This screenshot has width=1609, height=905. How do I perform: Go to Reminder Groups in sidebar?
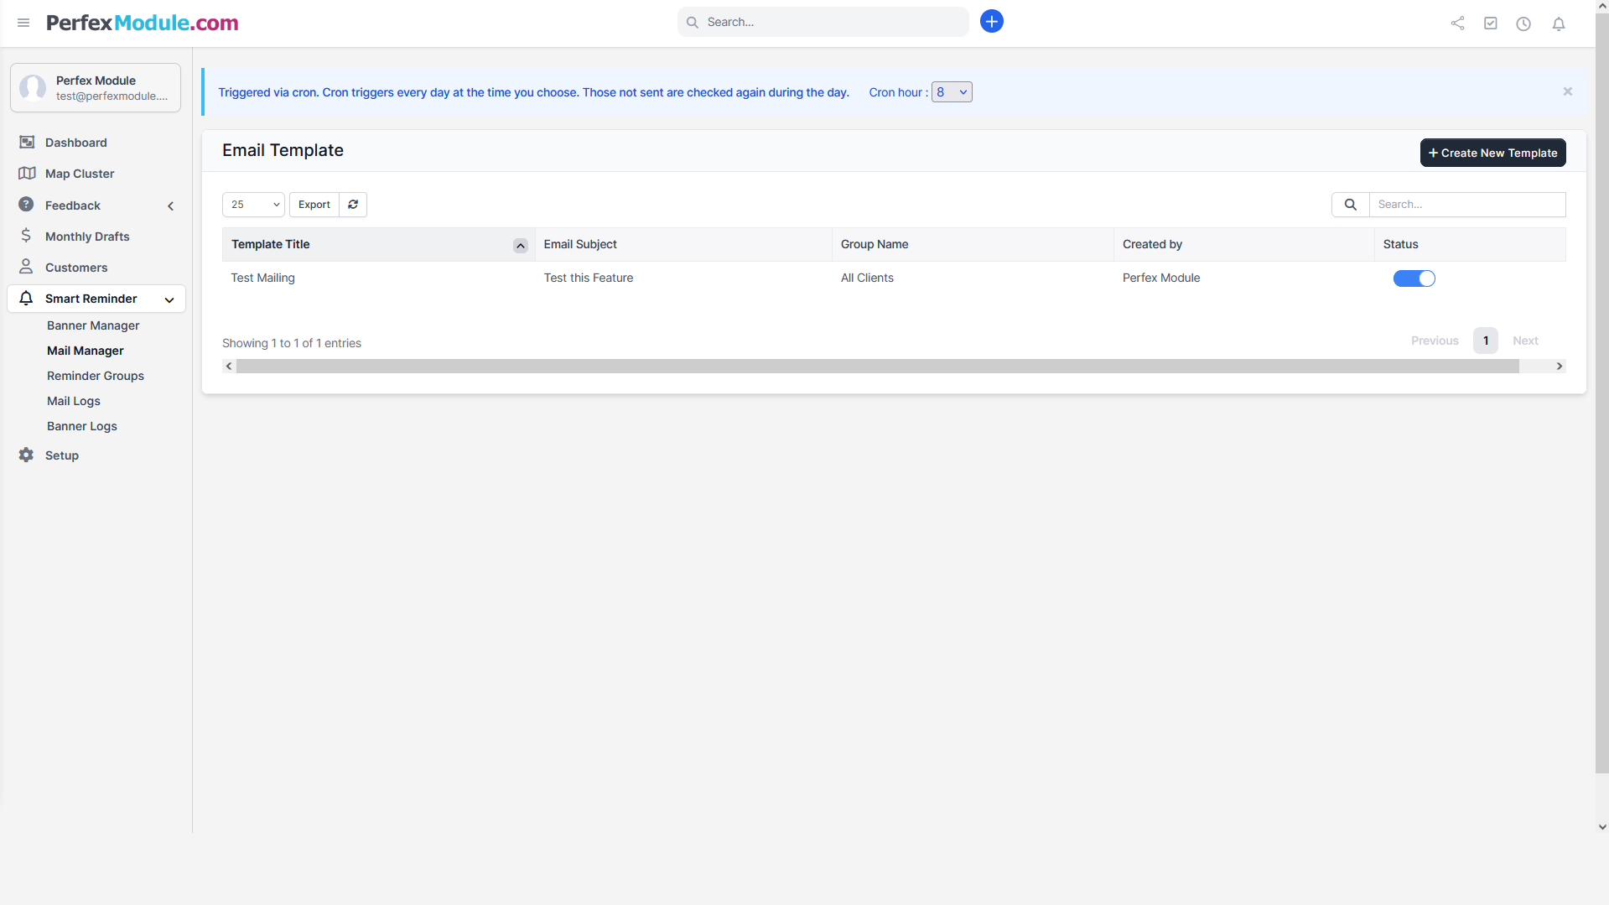pyautogui.click(x=96, y=376)
